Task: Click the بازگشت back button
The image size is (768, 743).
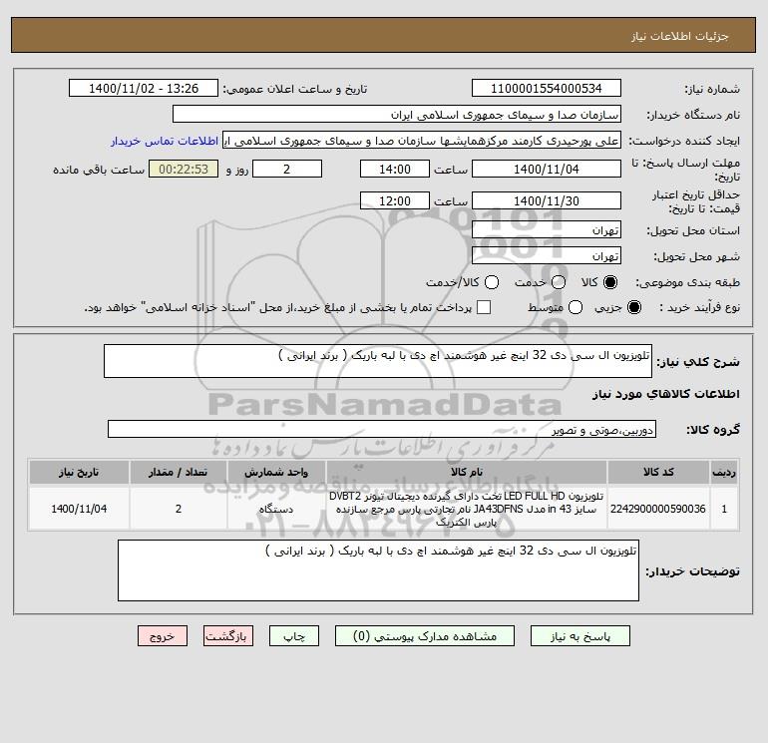Action: 228,636
